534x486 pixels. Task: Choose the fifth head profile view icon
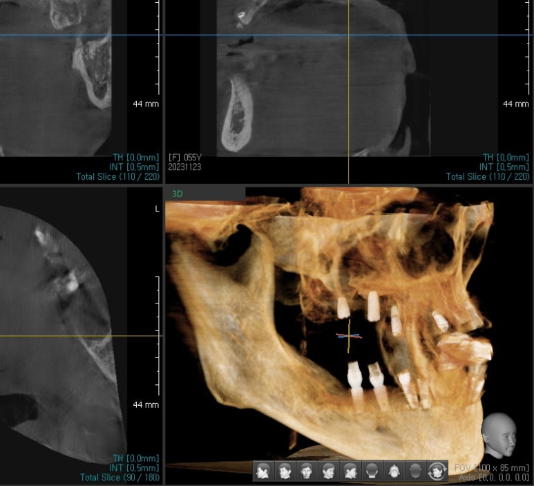click(x=350, y=471)
